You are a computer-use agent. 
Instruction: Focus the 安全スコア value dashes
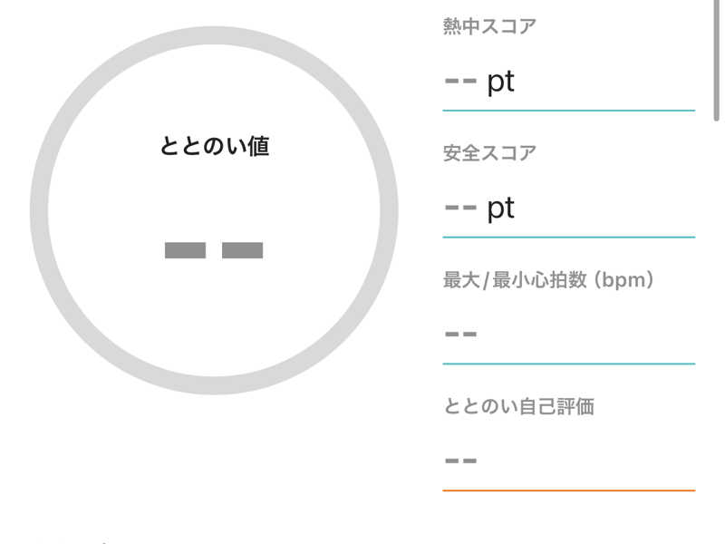point(460,208)
